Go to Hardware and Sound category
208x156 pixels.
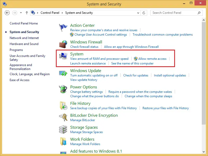tap(24, 44)
